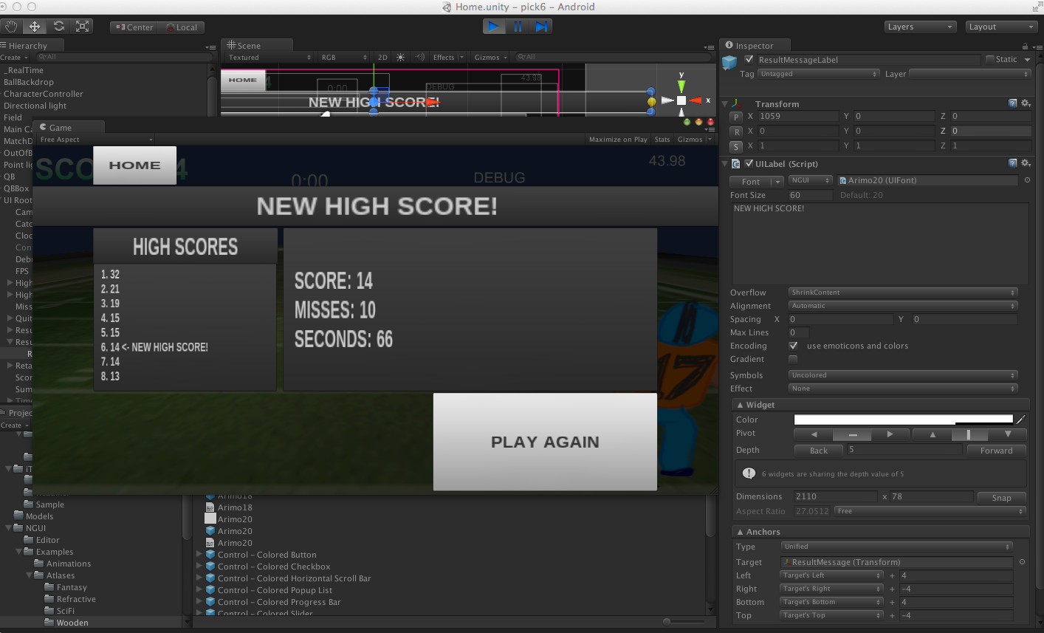Click PLAY AGAIN button in Game view
Image resolution: width=1044 pixels, height=633 pixels.
545,442
